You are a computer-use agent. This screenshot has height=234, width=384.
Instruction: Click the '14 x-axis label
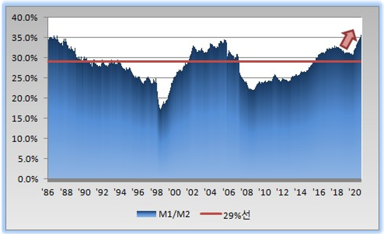(x=300, y=193)
